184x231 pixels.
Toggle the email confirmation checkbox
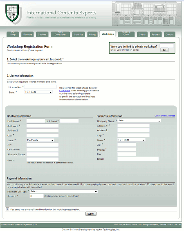tap(7, 209)
